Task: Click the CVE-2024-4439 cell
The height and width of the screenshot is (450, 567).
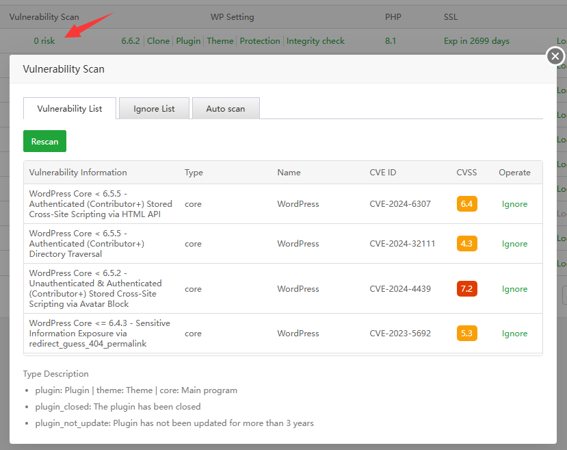Action: tap(400, 289)
